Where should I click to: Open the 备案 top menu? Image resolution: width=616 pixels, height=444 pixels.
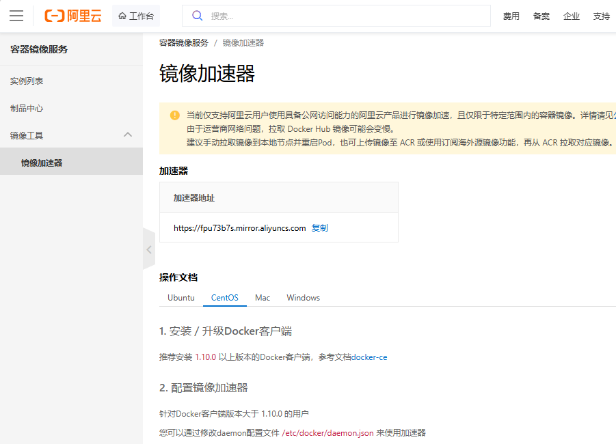(x=541, y=16)
